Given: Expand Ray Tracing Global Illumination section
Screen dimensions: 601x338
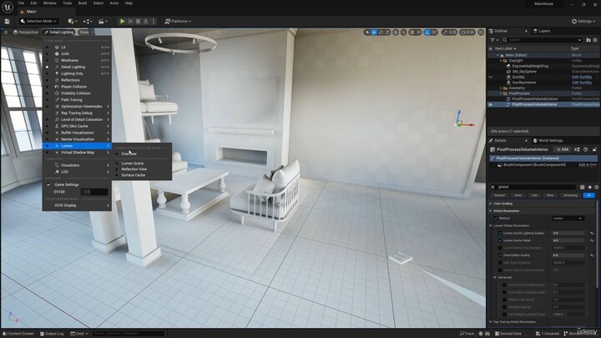Looking at the screenshot, I should click(x=491, y=322).
